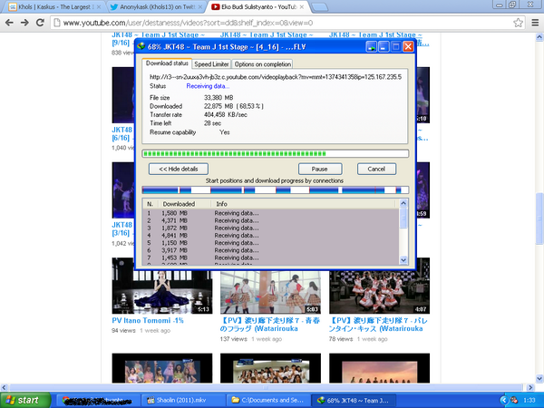Image resolution: width=544 pixels, height=408 pixels.
Task: Open the Download status tab
Action: click(167, 63)
